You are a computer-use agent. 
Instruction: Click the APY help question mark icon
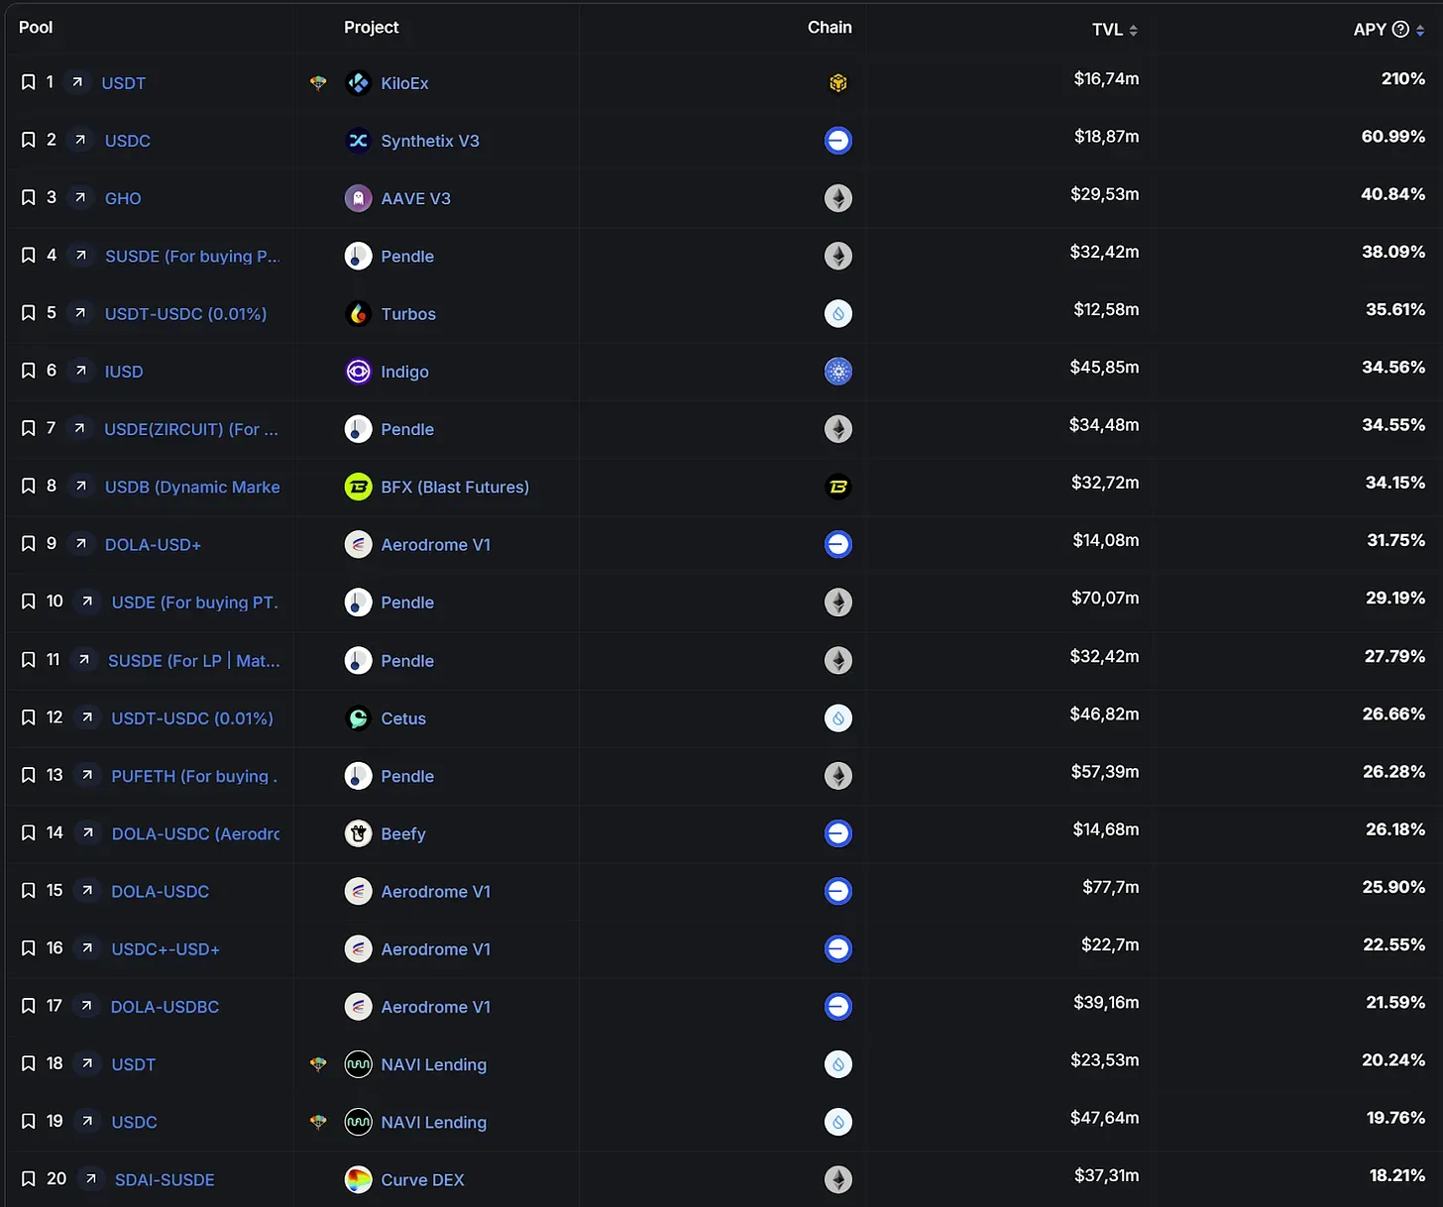click(1400, 30)
